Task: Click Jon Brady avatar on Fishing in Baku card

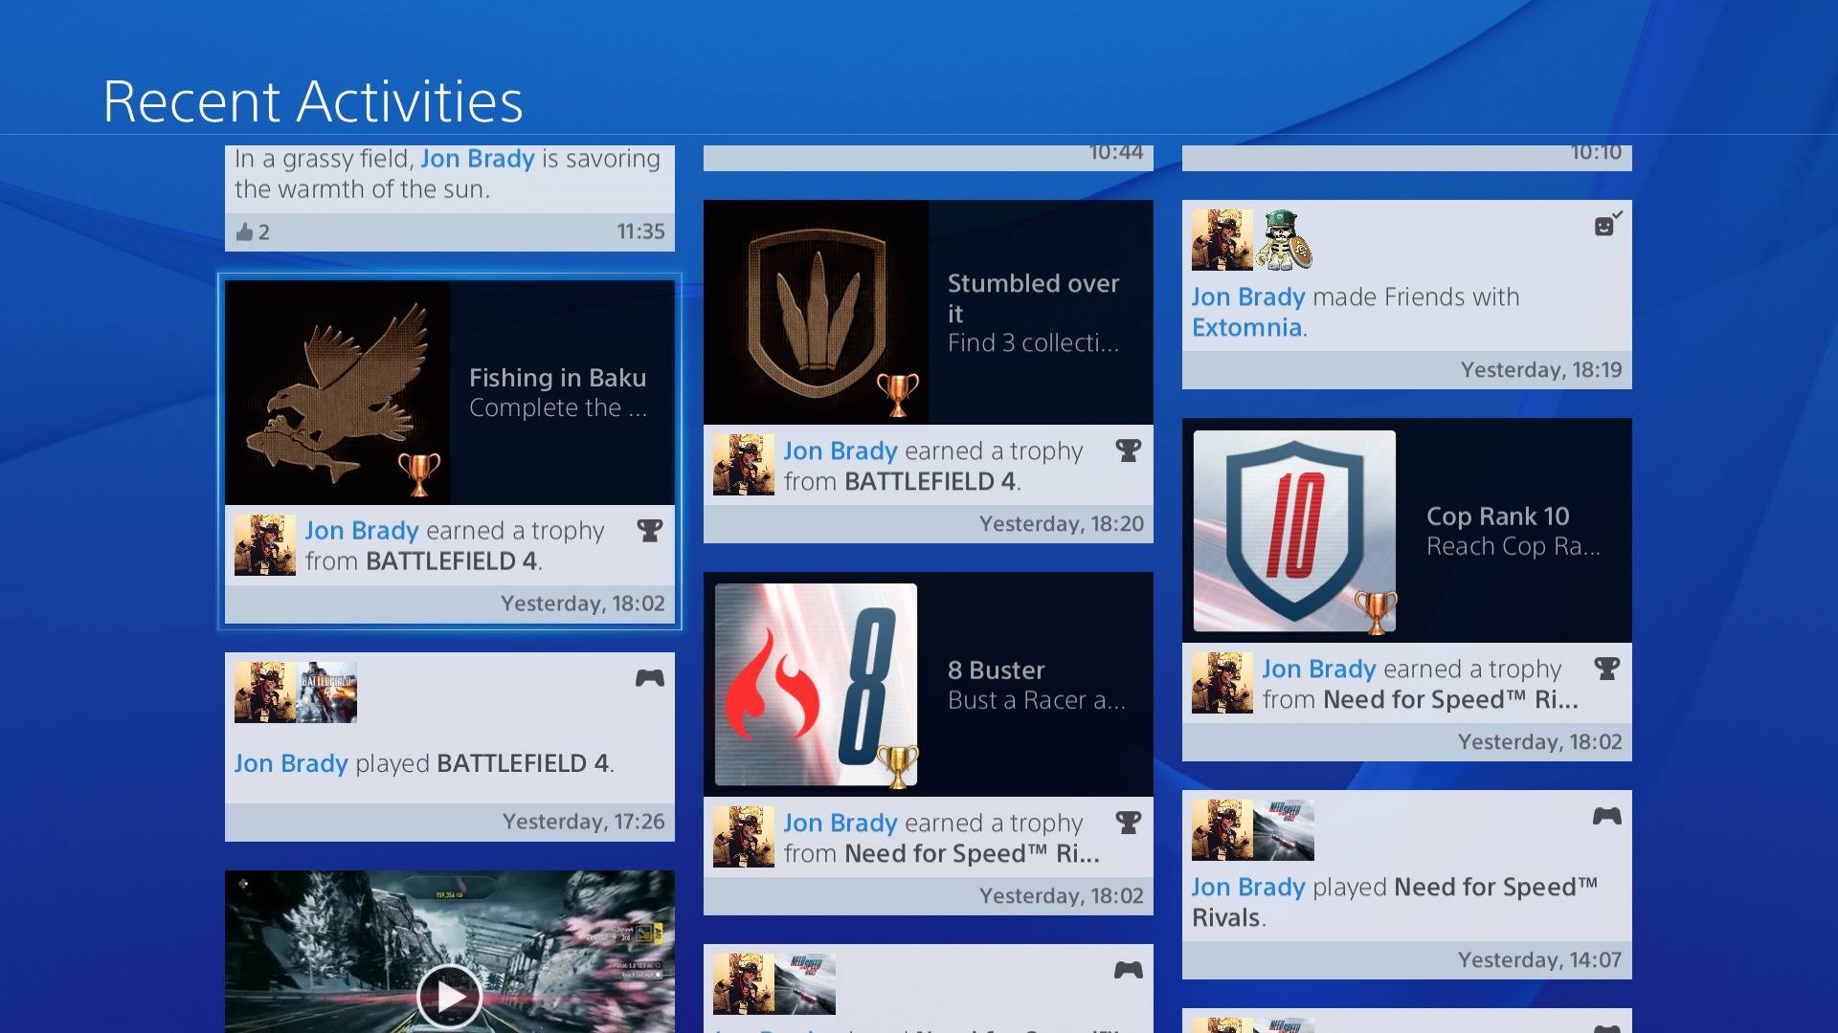Action: [265, 545]
